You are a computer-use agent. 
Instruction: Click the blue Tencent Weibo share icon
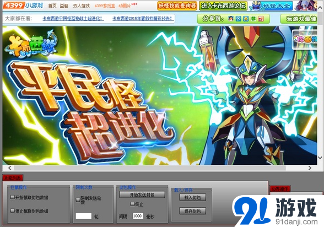[x=238, y=19]
